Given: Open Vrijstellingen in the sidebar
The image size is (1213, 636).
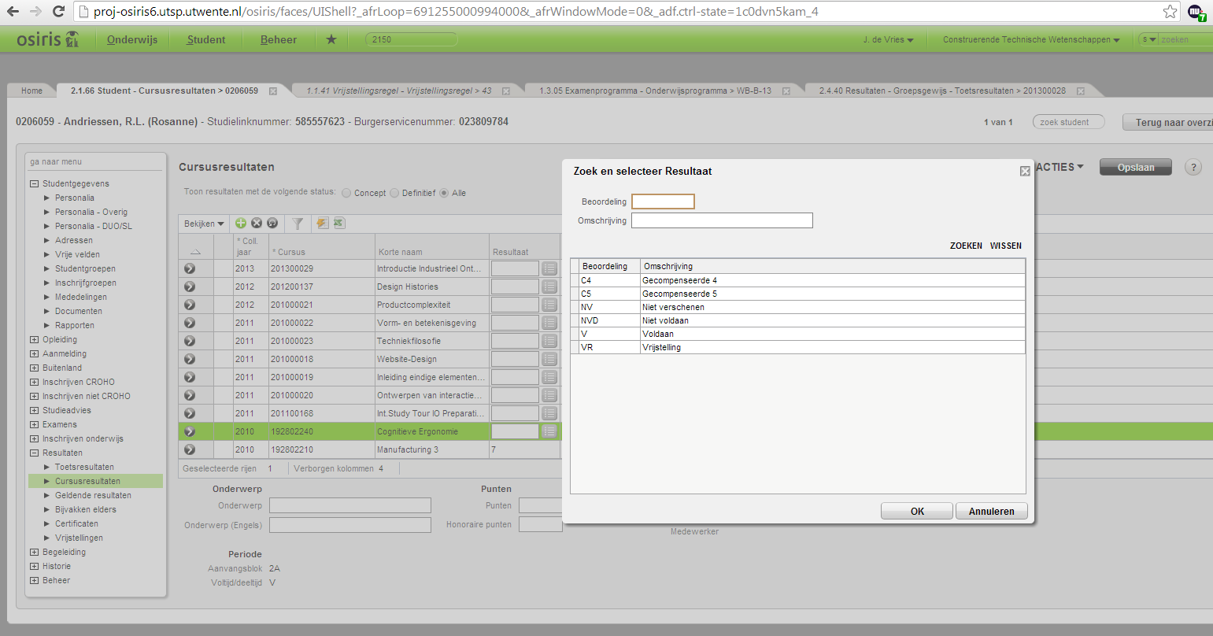Looking at the screenshot, I should click(79, 538).
